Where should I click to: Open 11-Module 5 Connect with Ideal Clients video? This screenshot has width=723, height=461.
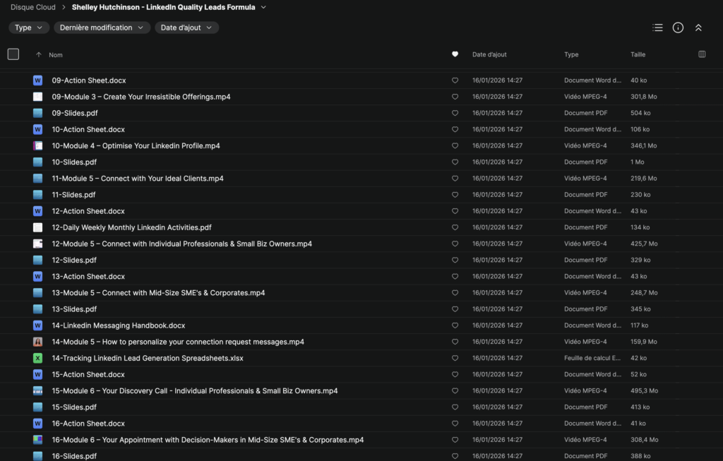click(x=138, y=179)
